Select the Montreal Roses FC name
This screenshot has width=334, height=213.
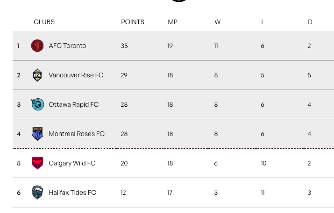[x=77, y=134]
